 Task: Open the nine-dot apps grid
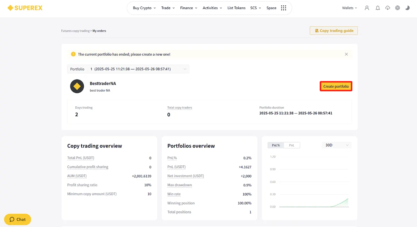click(284, 8)
